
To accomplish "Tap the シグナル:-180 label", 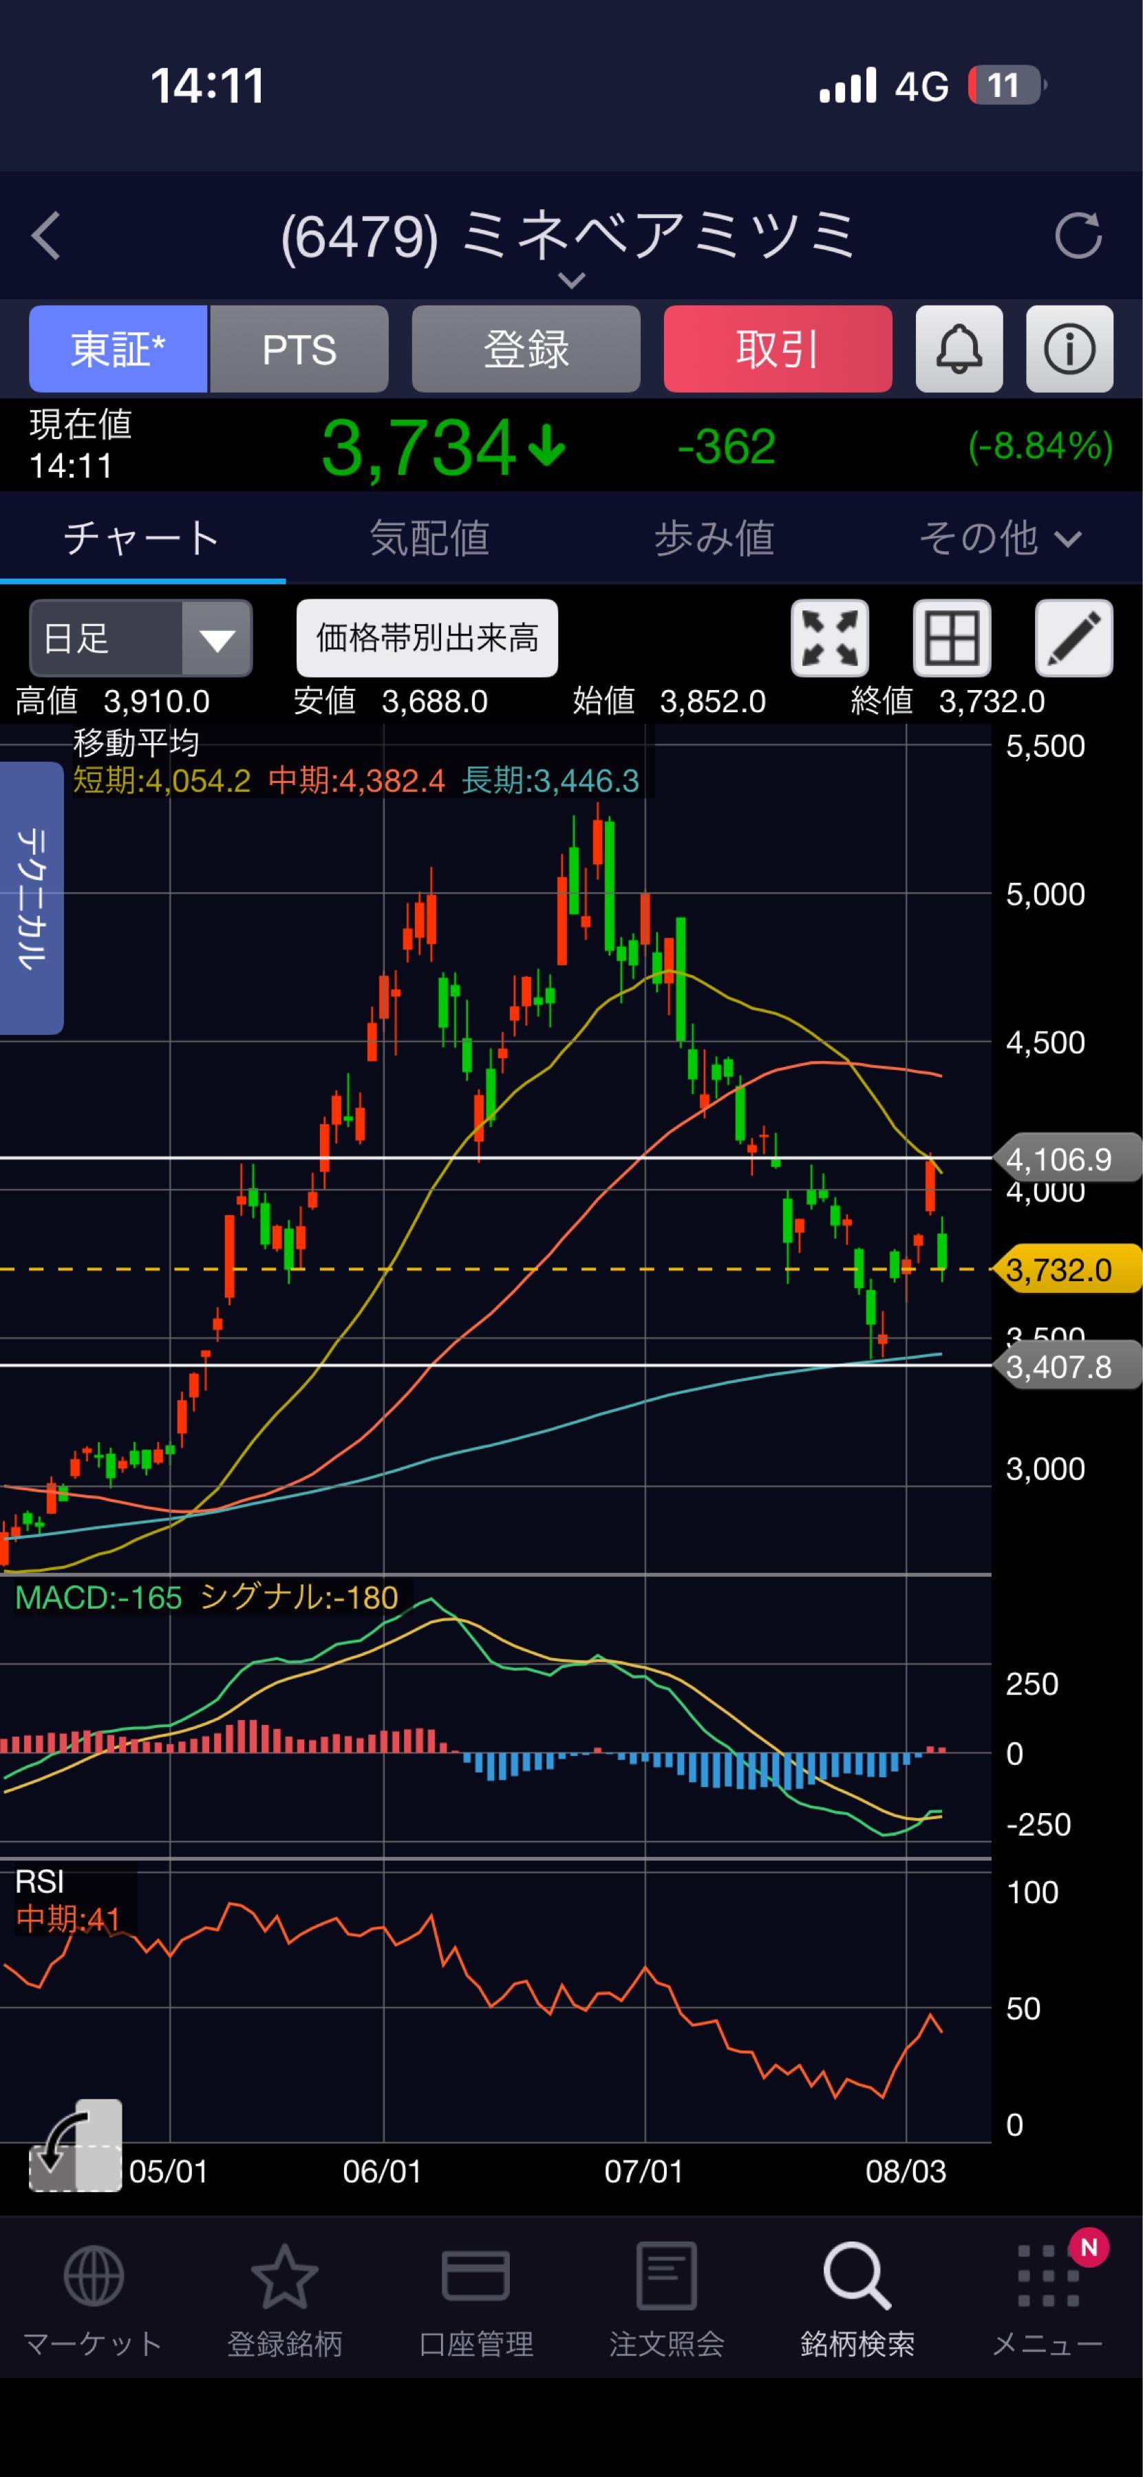I will point(299,1598).
